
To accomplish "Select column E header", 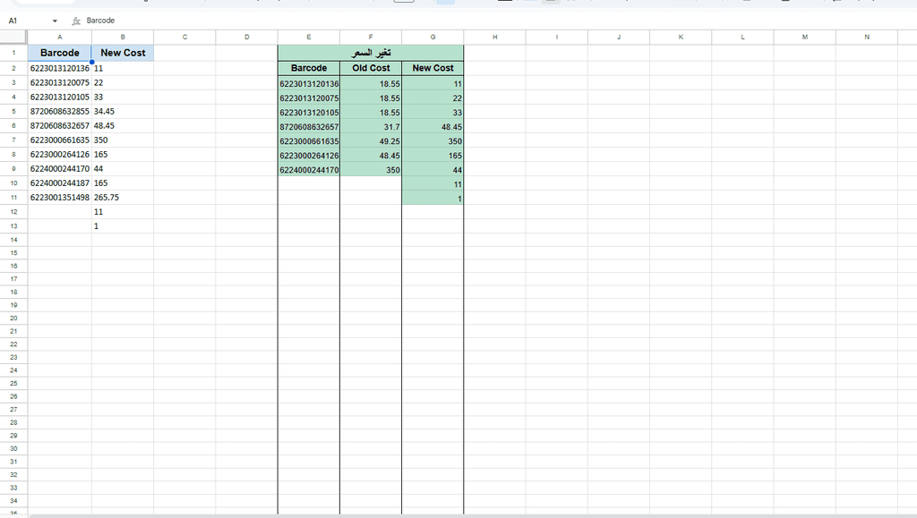I will point(309,38).
